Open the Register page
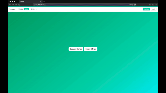 coord(146,9)
